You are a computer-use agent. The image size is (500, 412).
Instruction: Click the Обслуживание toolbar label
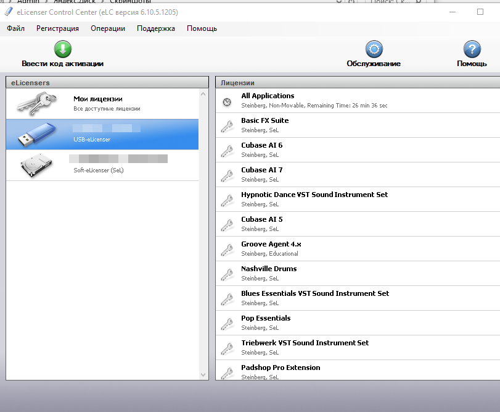374,64
